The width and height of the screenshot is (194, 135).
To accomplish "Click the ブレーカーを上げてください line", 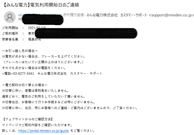I will 44,57.
